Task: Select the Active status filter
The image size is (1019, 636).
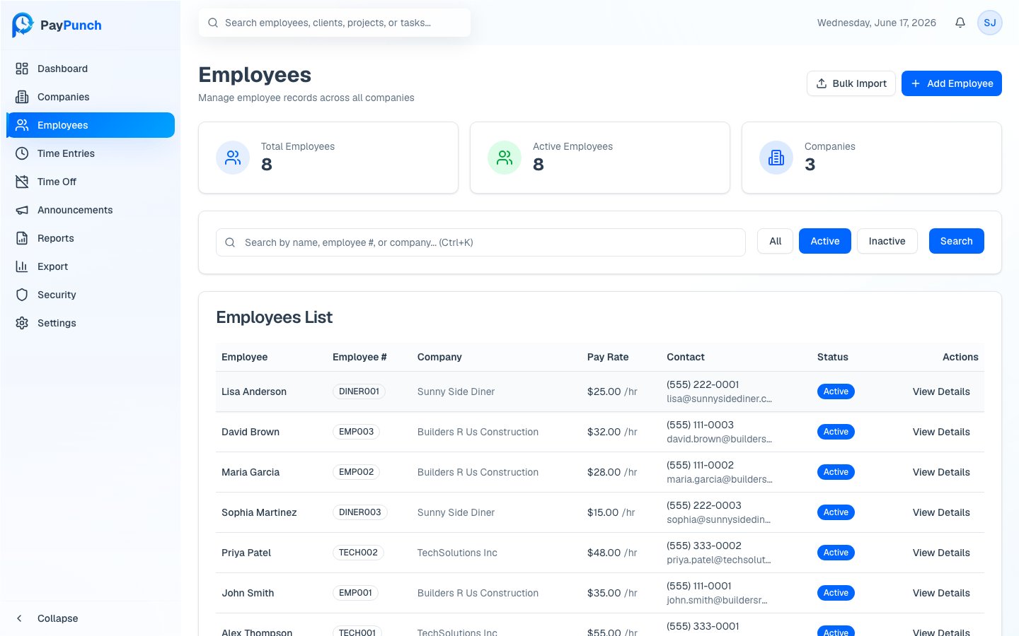Action: point(825,241)
